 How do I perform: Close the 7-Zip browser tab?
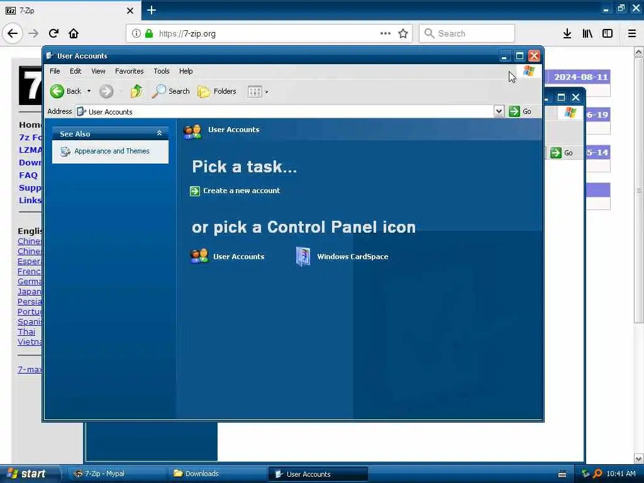[x=130, y=10]
